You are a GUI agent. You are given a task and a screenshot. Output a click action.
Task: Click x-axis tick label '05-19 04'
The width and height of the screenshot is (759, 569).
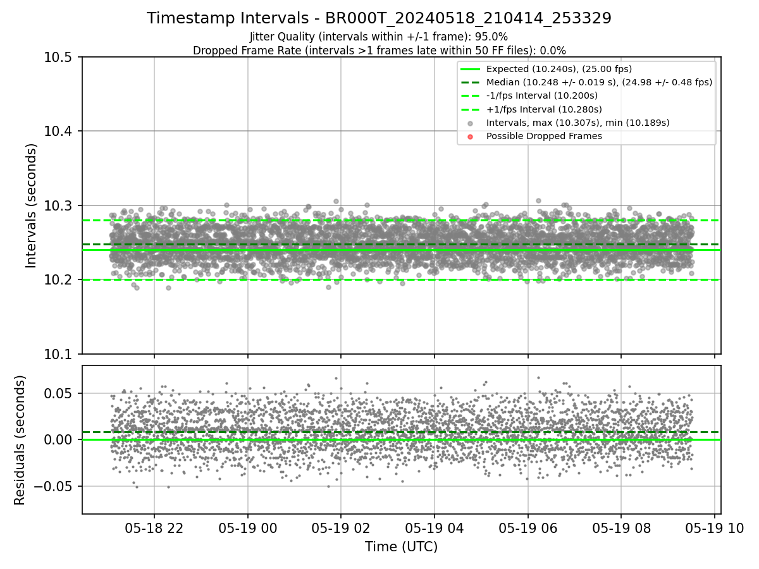(434, 529)
